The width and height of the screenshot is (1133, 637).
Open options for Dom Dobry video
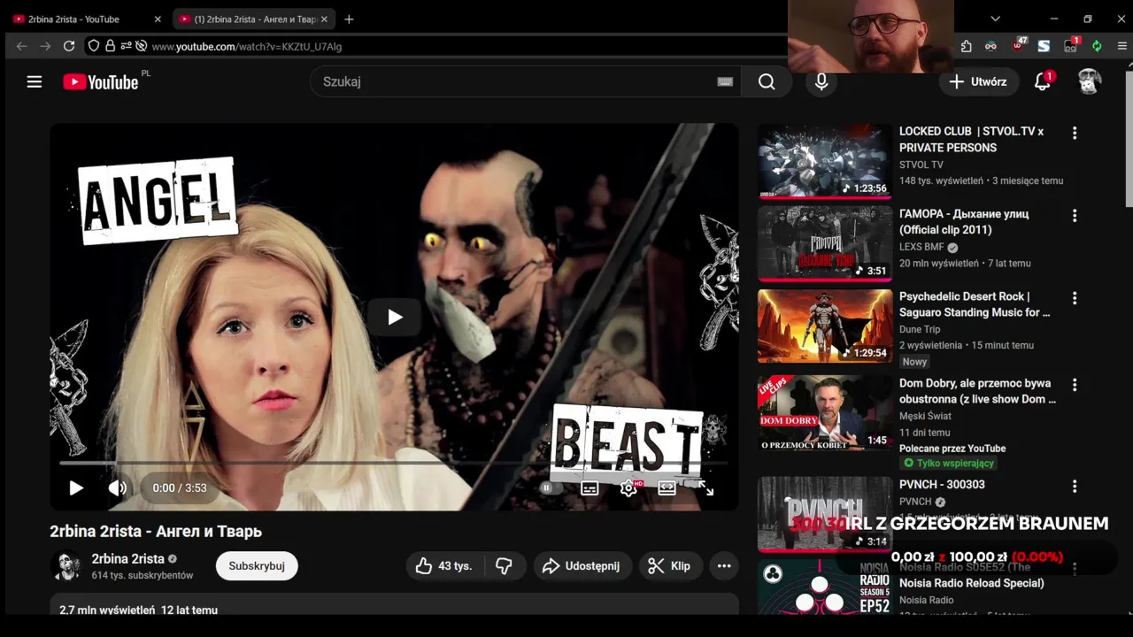[x=1075, y=385]
